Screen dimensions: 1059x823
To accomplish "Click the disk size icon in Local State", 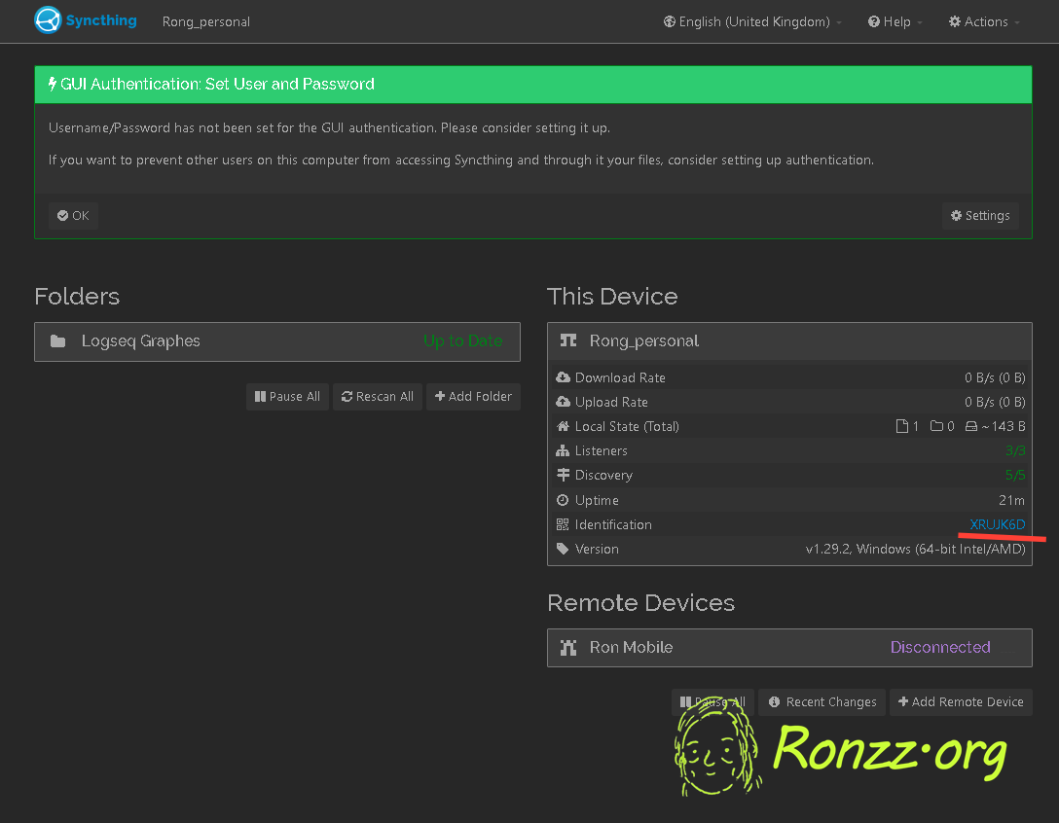I will click(x=971, y=426).
